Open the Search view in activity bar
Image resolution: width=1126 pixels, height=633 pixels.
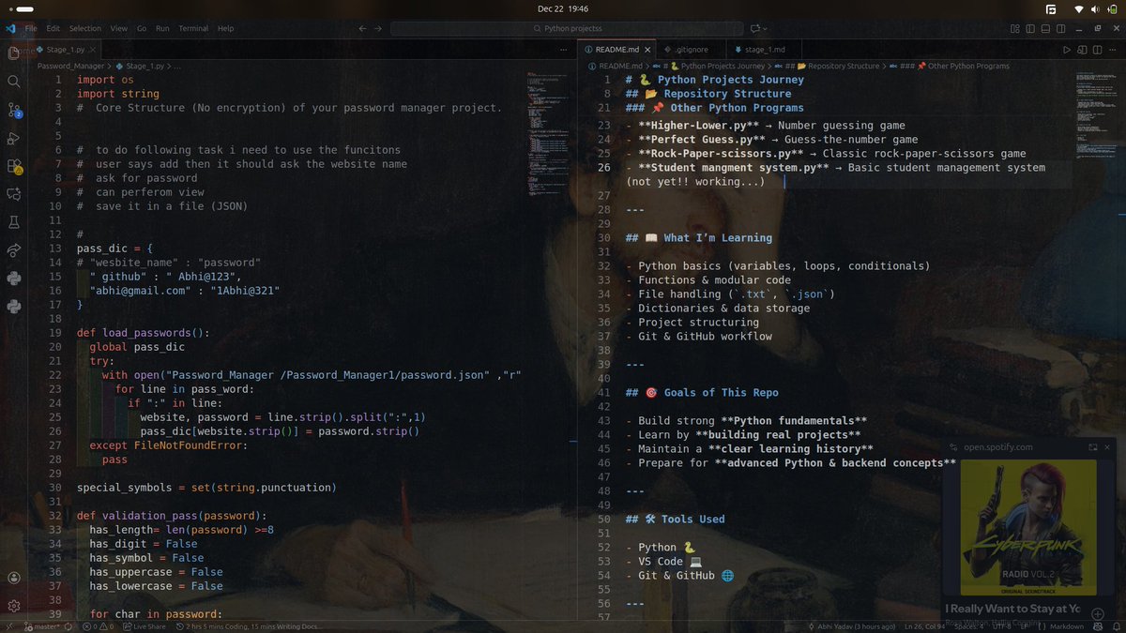tap(13, 82)
